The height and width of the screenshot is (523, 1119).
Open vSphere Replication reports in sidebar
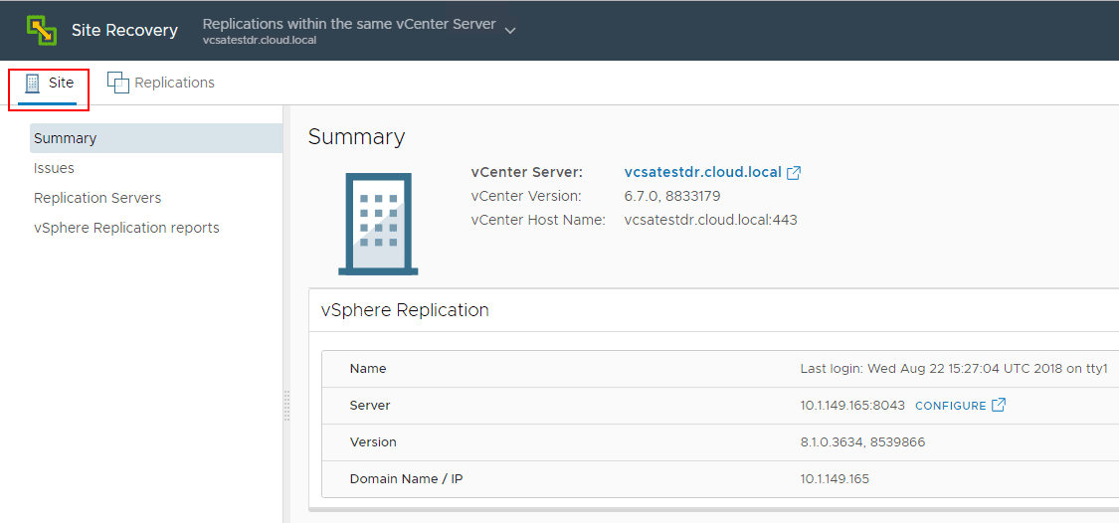[126, 228]
